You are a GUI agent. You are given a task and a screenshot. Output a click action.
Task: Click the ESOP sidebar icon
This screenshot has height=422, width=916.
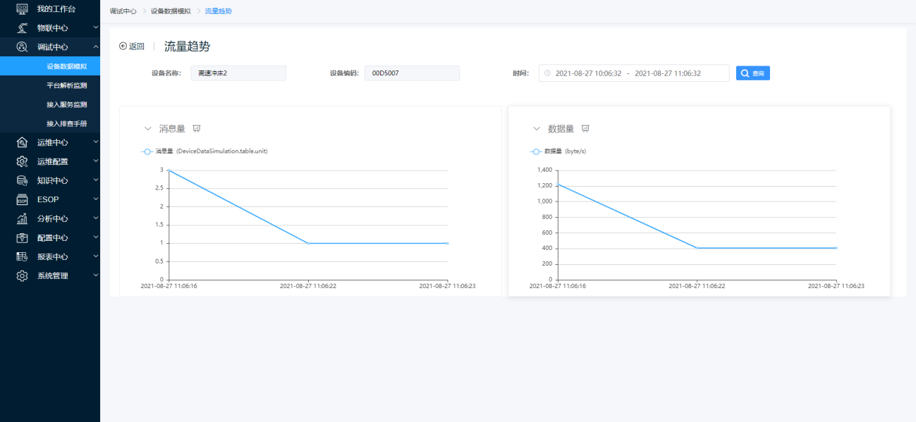point(22,199)
